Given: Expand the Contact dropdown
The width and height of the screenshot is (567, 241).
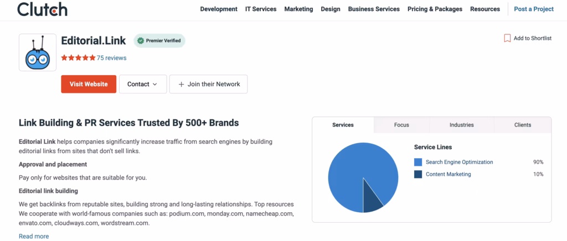Looking at the screenshot, I should [143, 84].
